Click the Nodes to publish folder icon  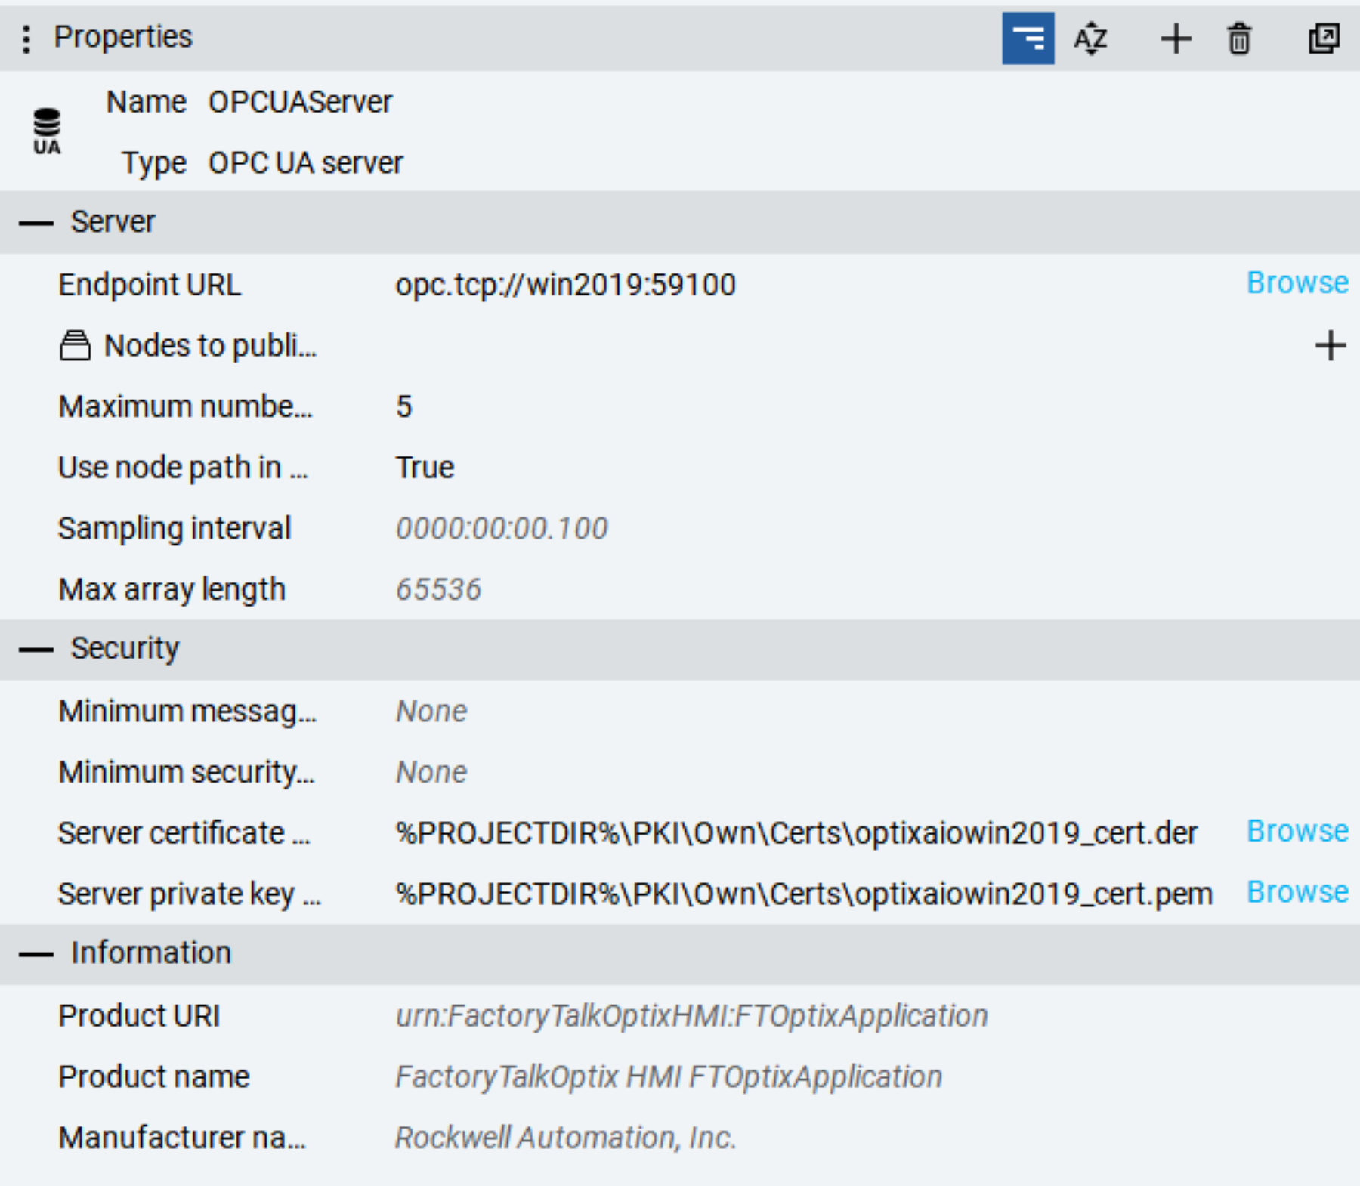pyautogui.click(x=75, y=346)
